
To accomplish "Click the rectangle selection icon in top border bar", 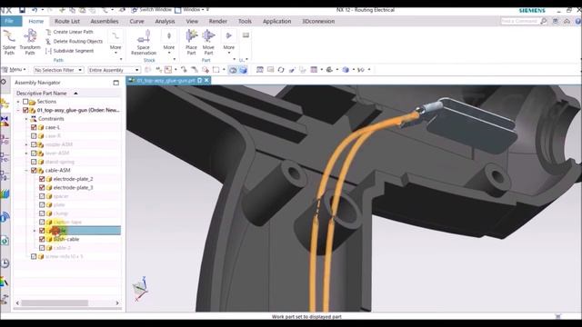I will (216, 70).
